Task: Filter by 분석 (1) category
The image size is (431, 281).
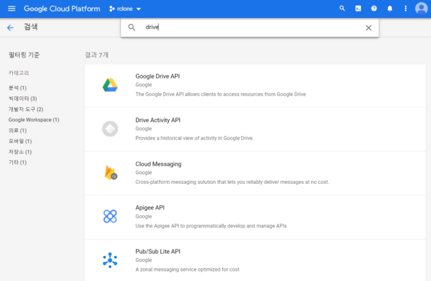Action: (x=18, y=87)
